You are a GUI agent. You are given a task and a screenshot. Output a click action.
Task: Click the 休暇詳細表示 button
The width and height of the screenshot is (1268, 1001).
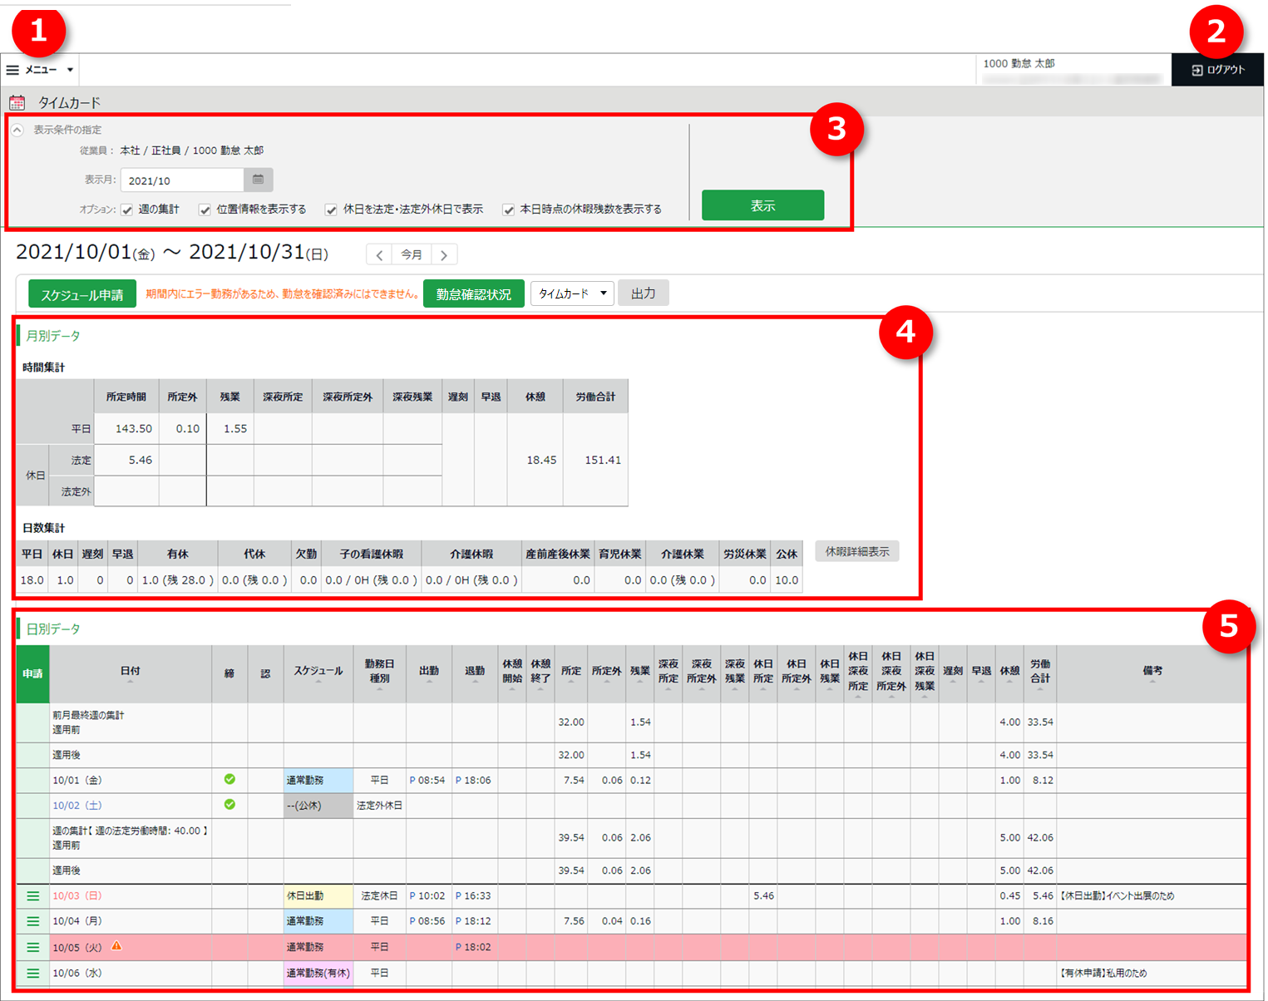click(856, 552)
